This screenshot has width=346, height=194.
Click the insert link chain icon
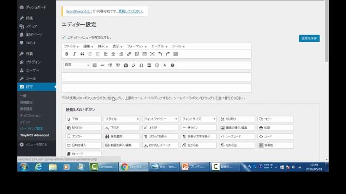[x=129, y=54]
